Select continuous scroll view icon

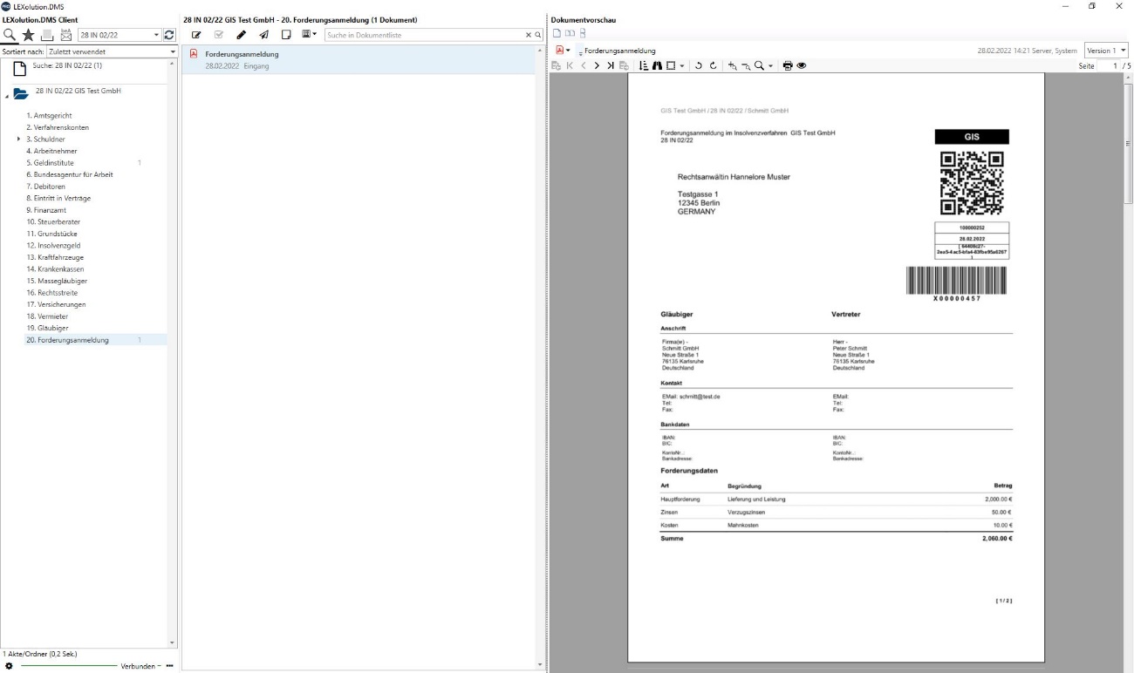583,33
